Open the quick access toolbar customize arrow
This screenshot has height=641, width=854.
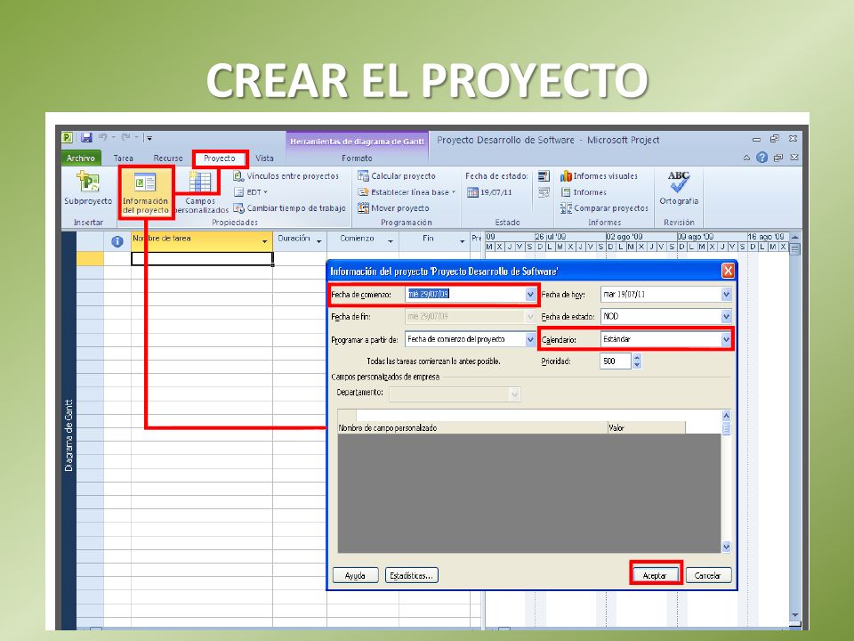coord(149,138)
